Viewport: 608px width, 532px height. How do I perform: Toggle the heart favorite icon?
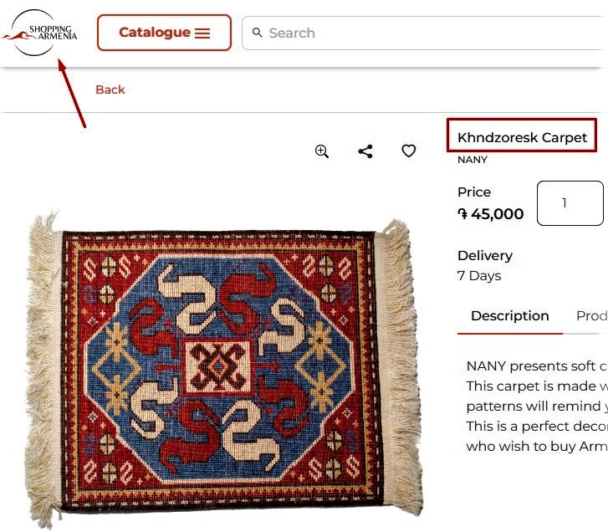(x=408, y=151)
